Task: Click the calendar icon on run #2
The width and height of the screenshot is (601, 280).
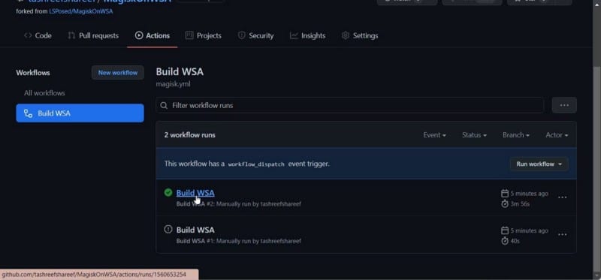Action: (505, 194)
